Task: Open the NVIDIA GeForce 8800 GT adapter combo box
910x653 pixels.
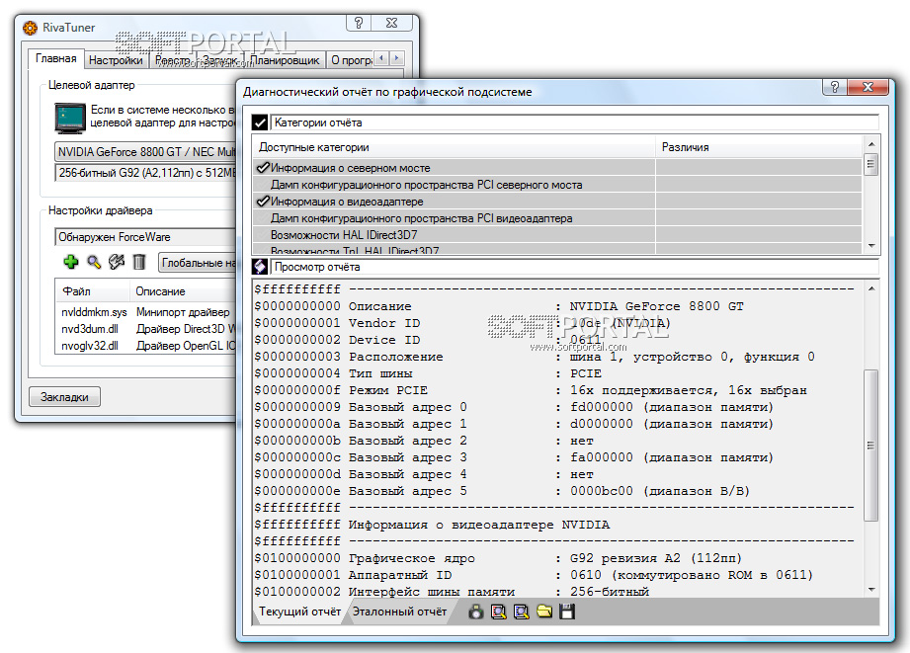Action: point(145,152)
